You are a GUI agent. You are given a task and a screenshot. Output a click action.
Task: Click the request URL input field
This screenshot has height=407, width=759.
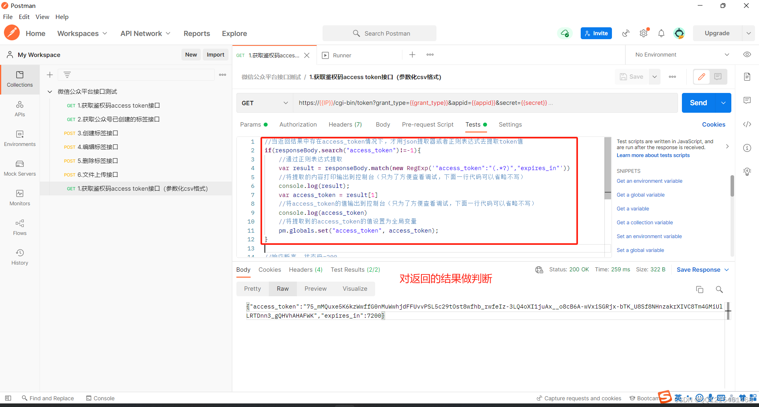(485, 103)
